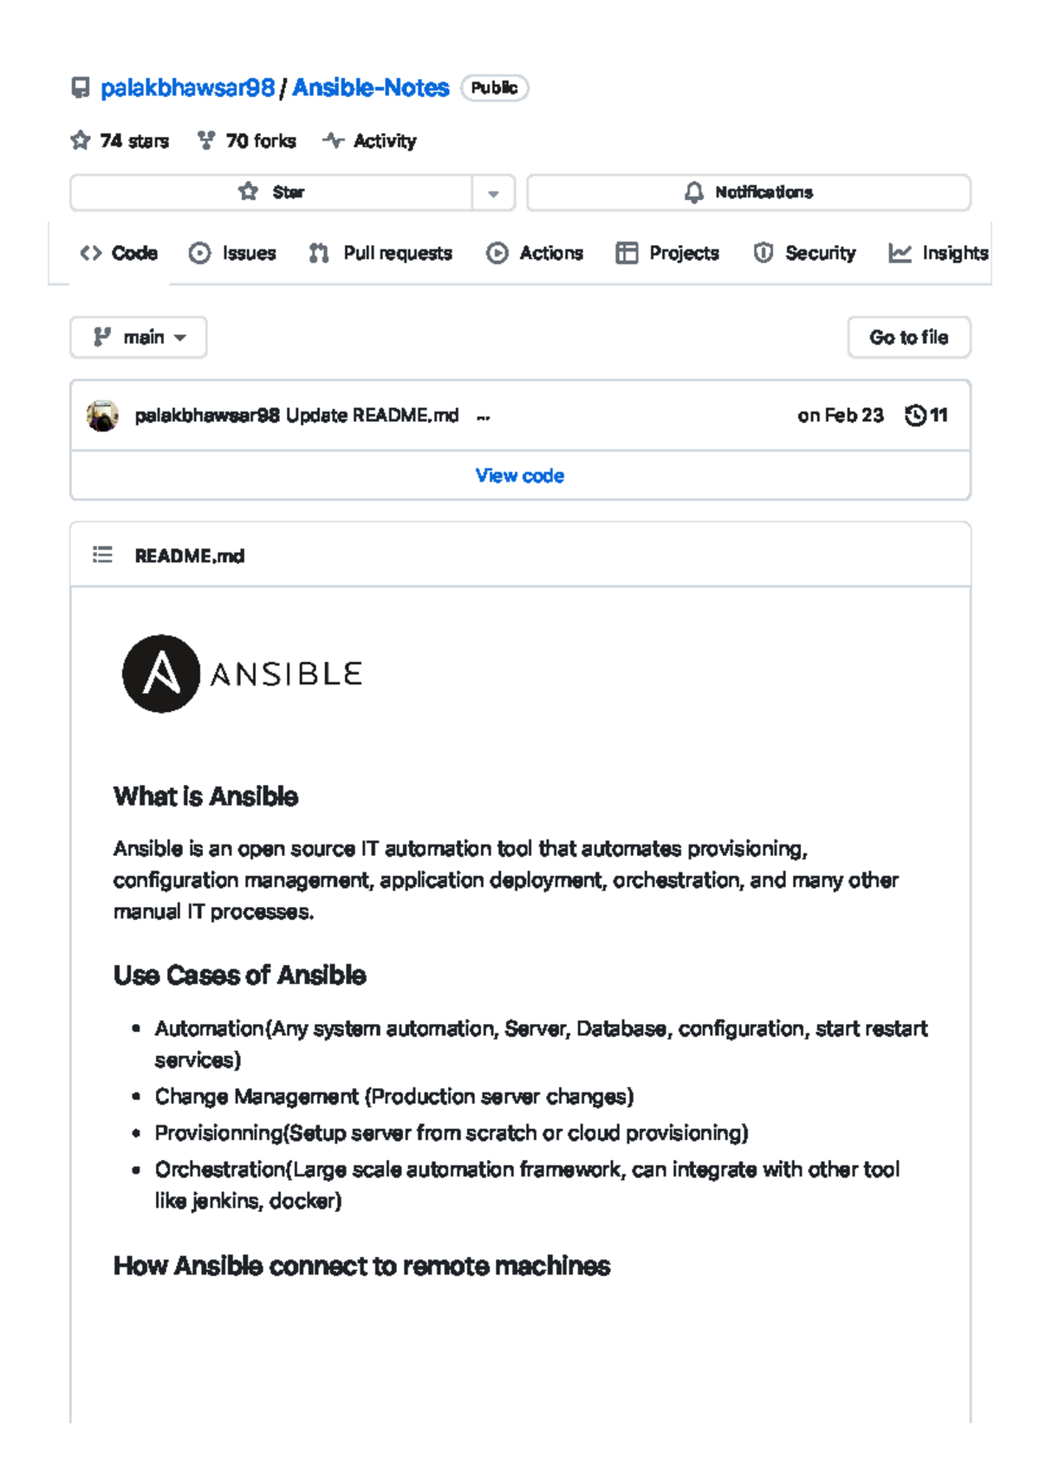The image size is (1040, 1471).
Task: Click the Go to file button
Action: pyautogui.click(x=909, y=336)
